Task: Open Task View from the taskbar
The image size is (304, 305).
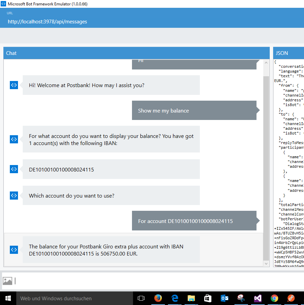Action: 141,298
